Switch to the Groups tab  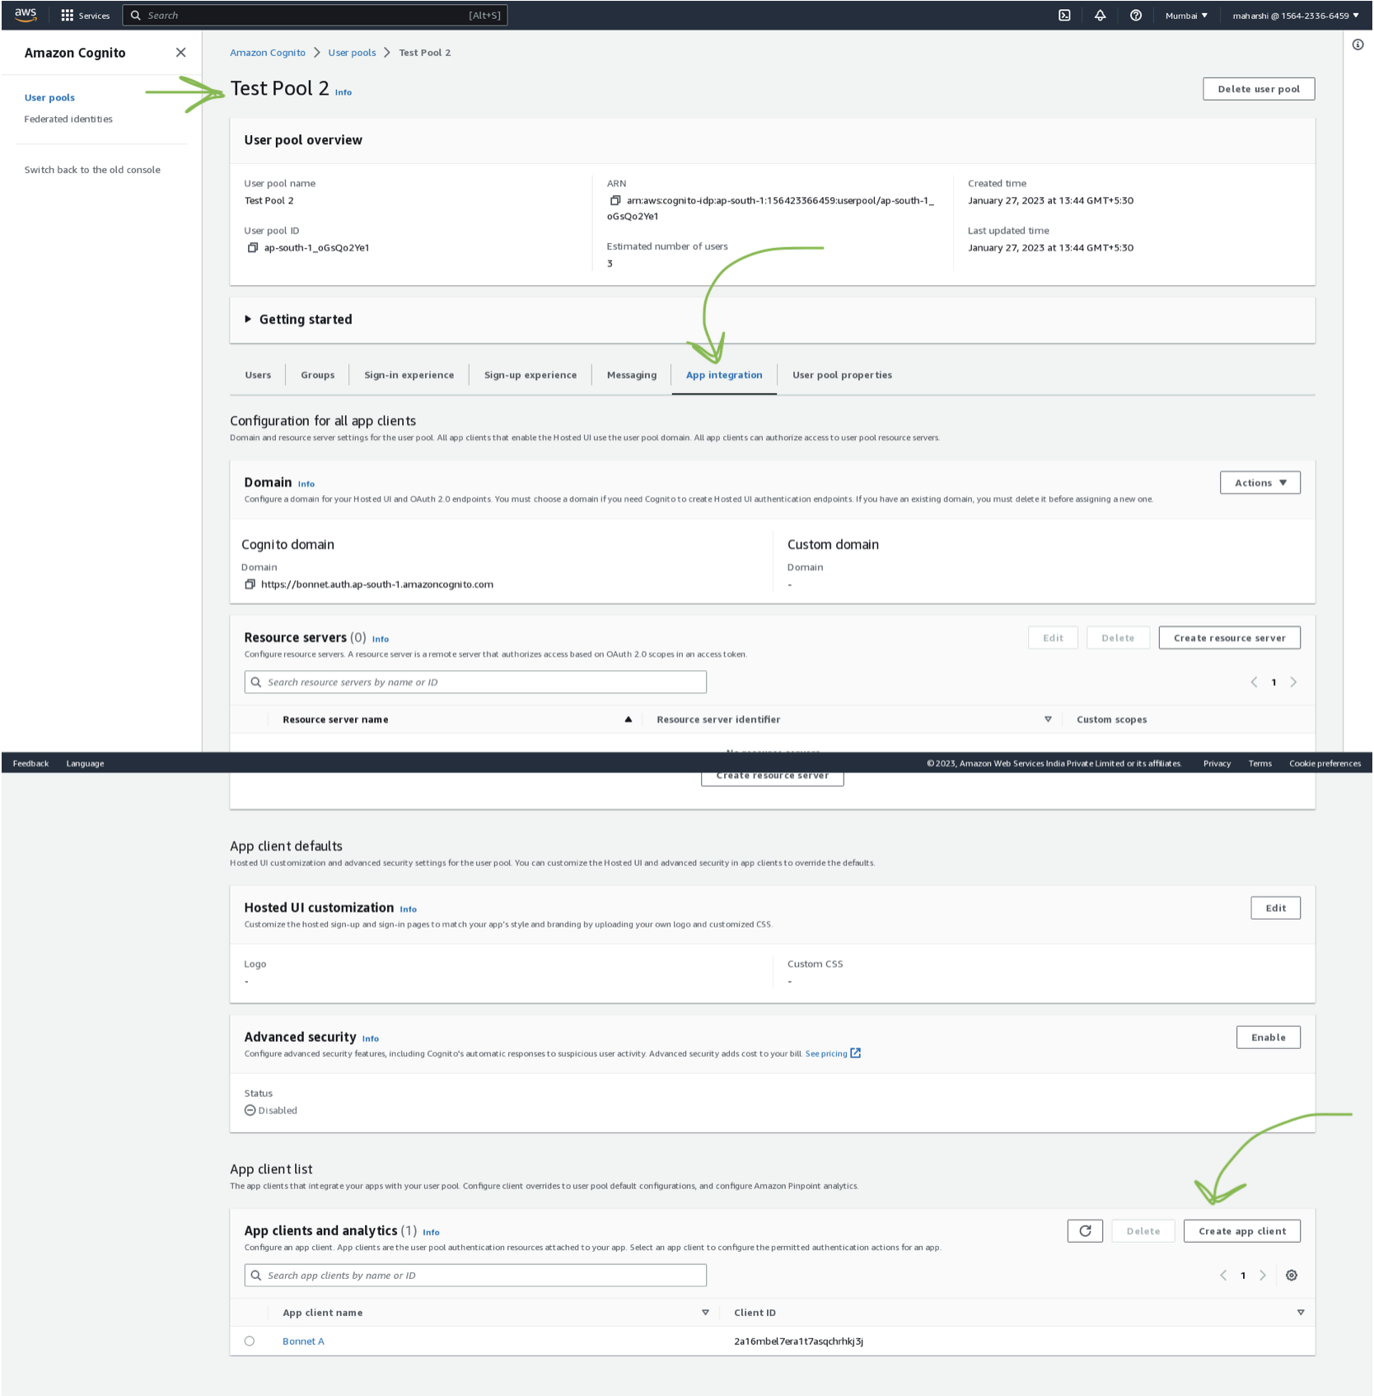[317, 375]
